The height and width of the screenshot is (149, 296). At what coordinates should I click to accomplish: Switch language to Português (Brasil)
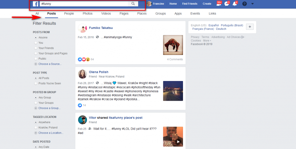[x=232, y=25]
